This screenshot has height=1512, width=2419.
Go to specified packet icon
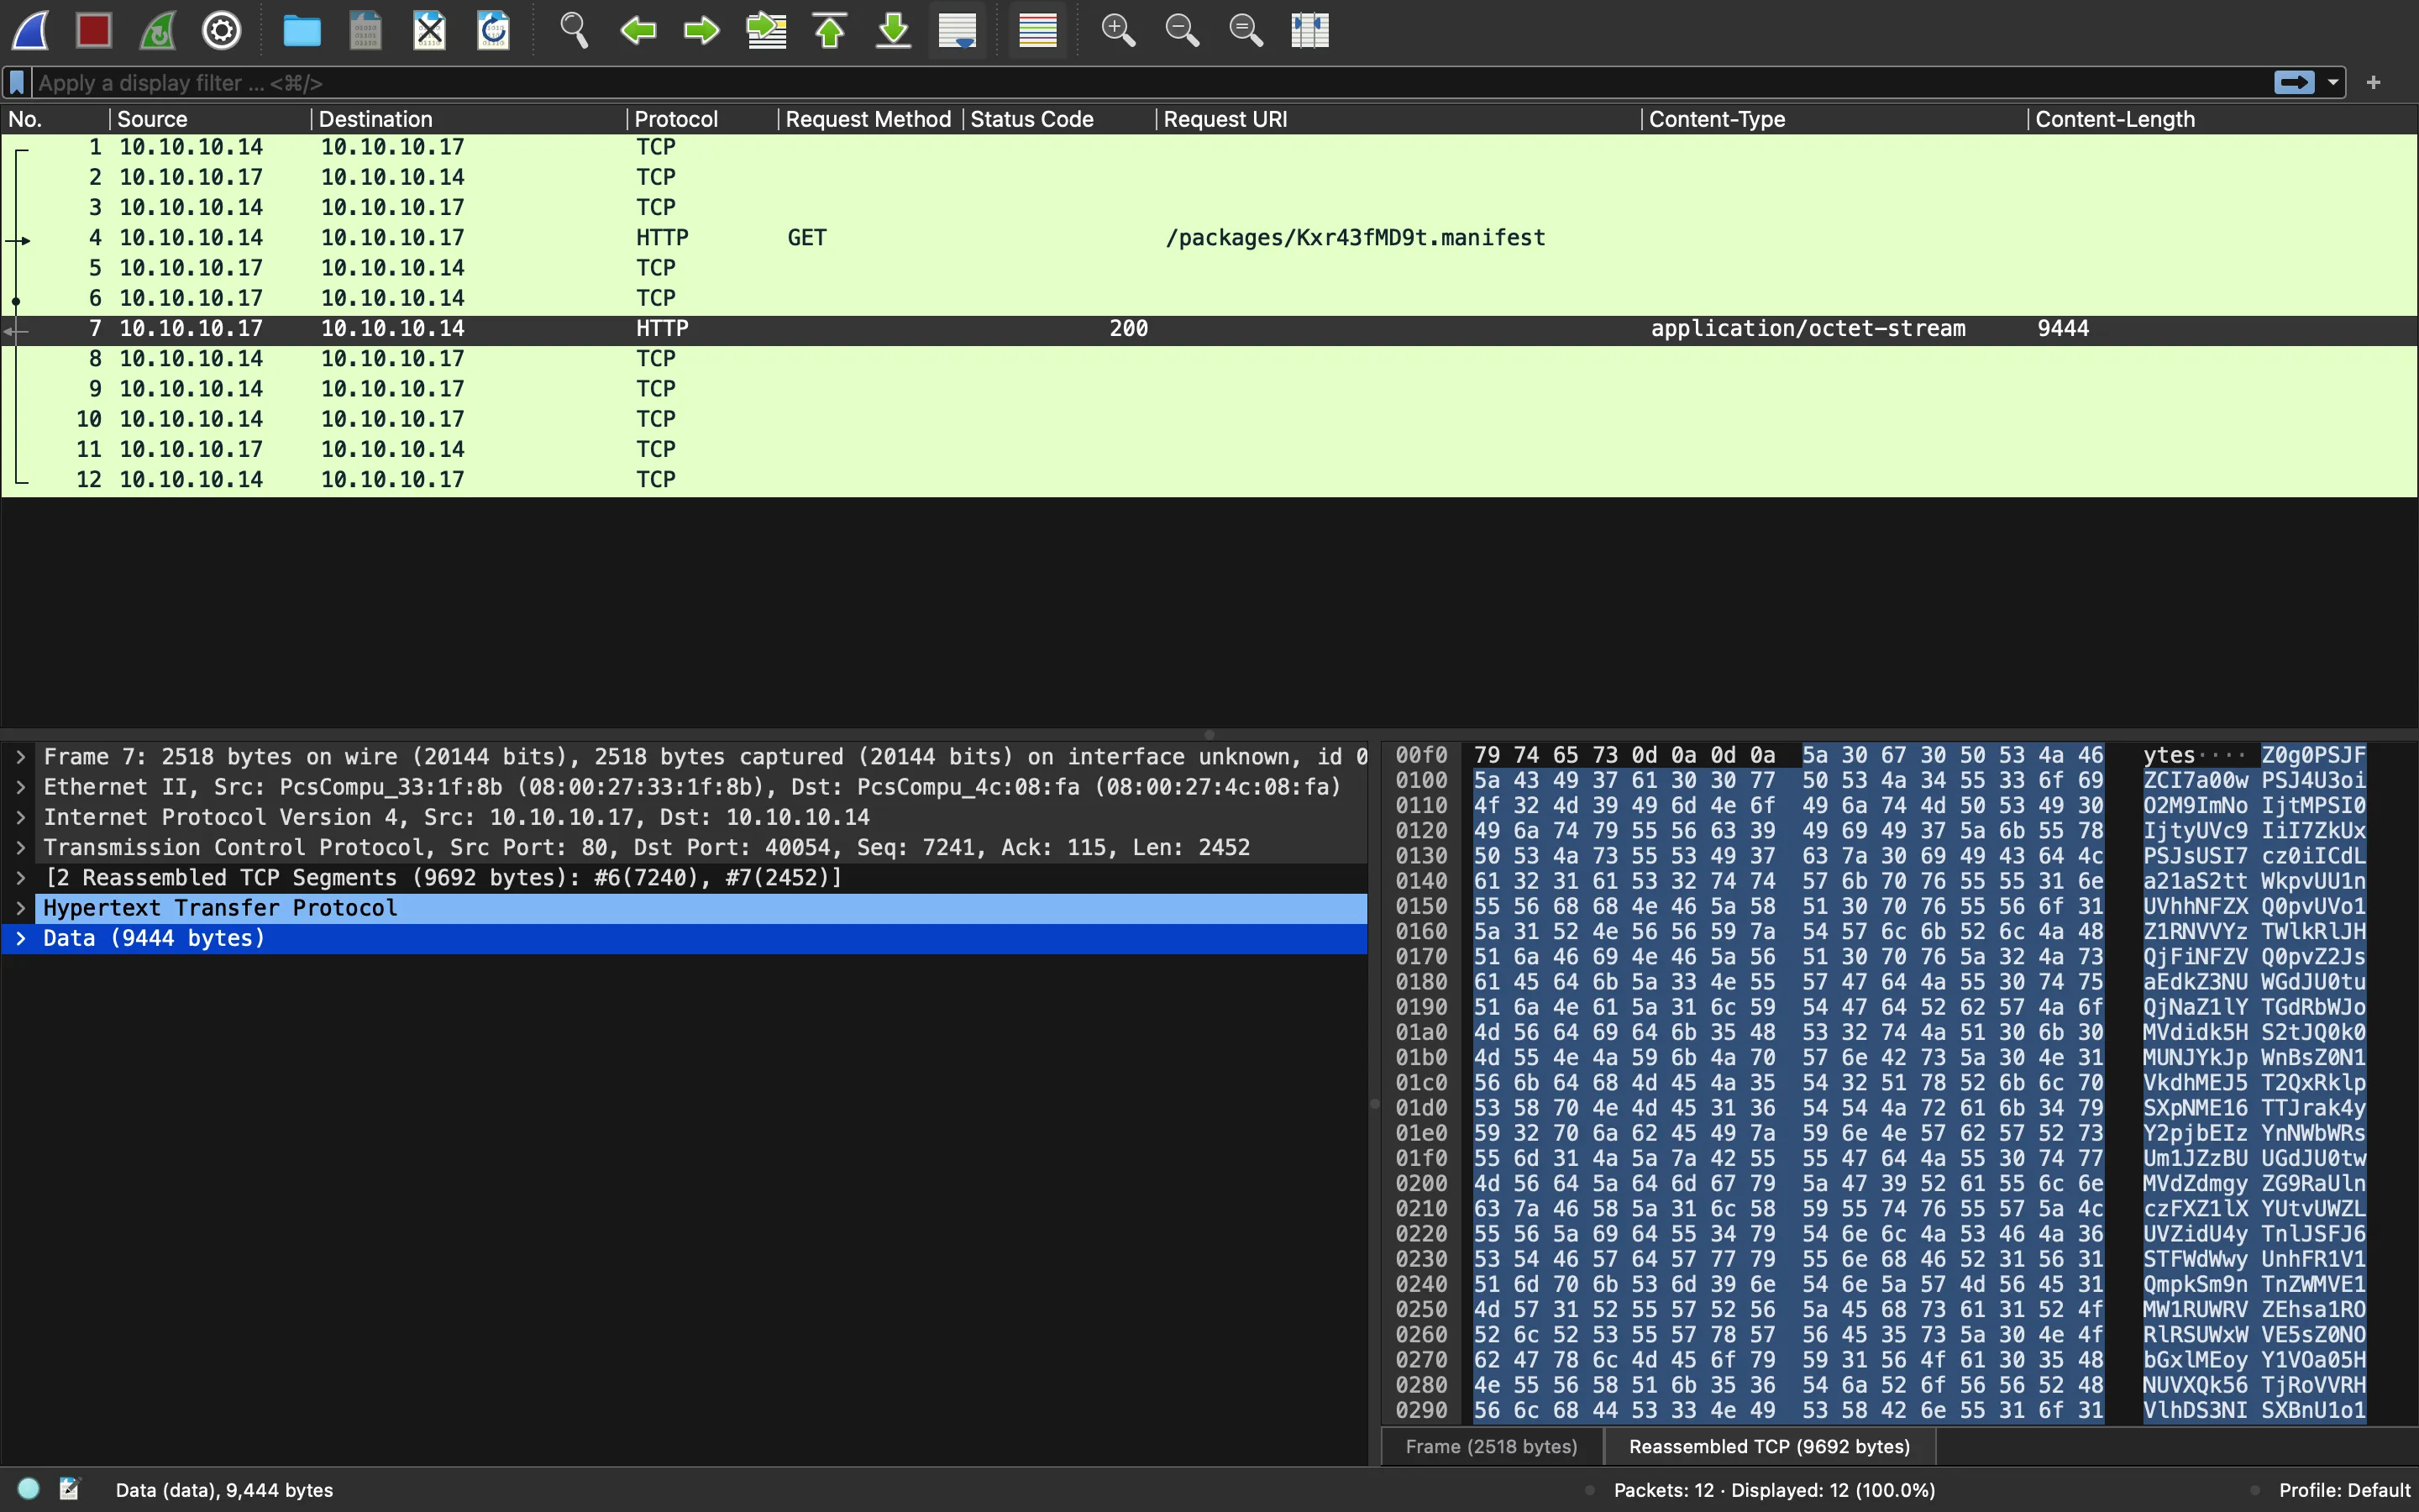(766, 30)
